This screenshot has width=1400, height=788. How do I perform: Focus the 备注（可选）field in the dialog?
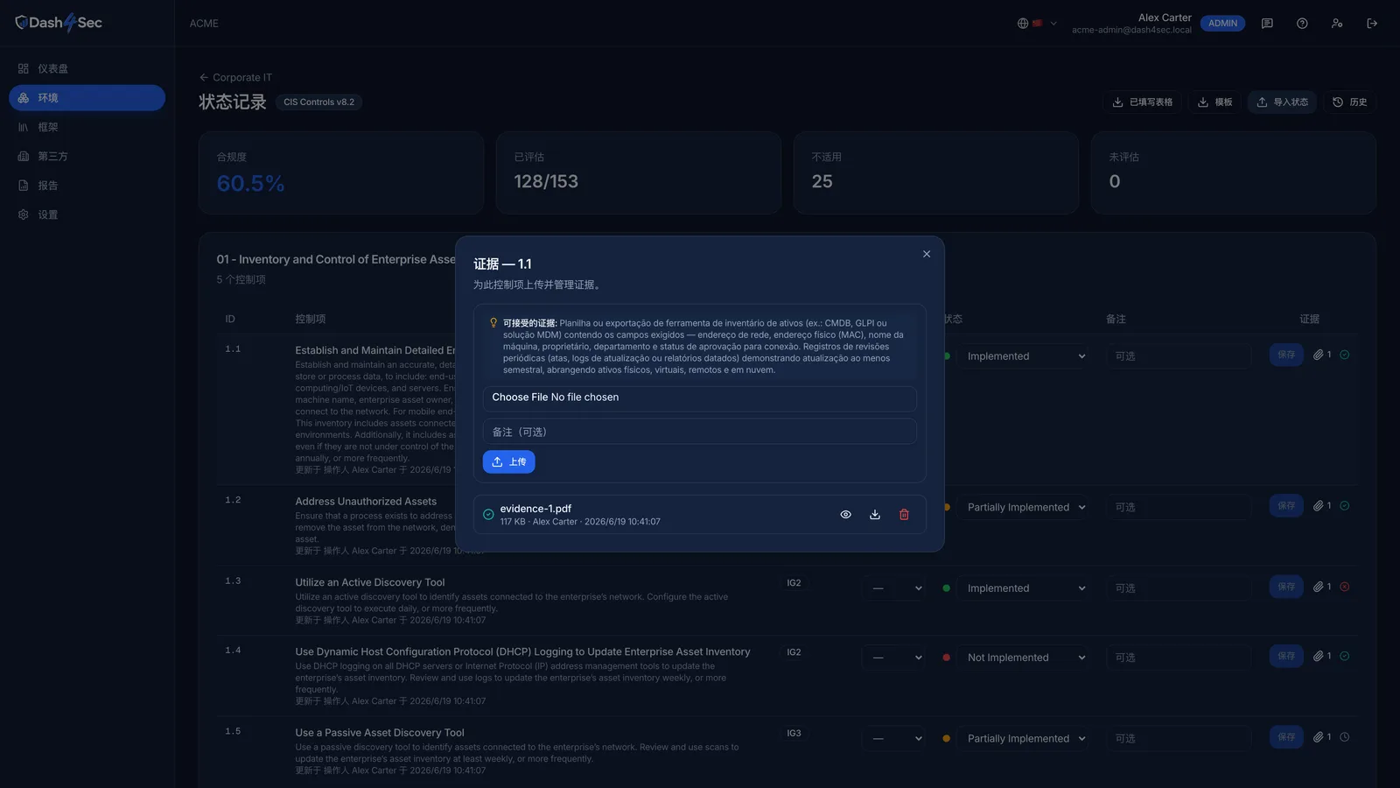click(x=699, y=432)
